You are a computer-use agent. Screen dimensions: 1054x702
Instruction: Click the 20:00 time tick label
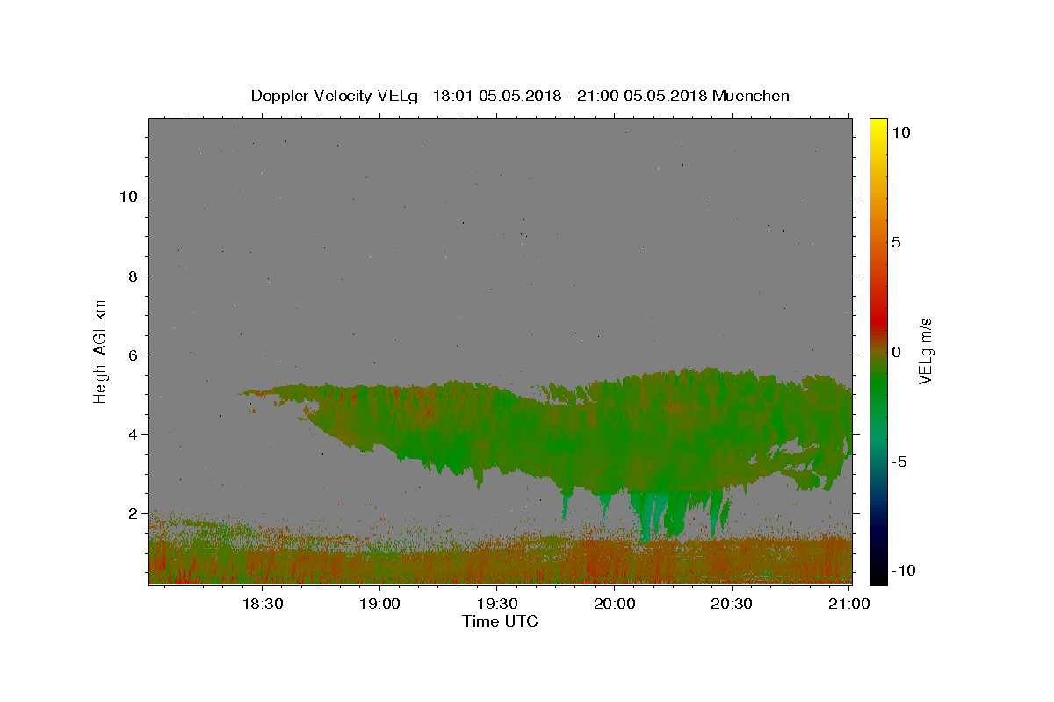[x=614, y=605]
